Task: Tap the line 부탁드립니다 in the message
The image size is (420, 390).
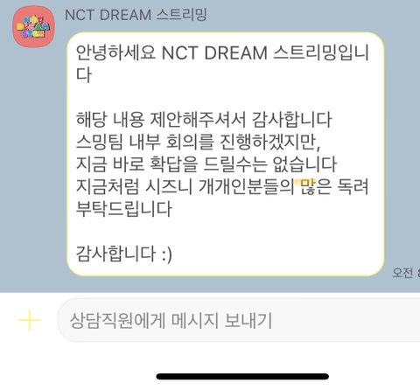Action: pos(124,209)
